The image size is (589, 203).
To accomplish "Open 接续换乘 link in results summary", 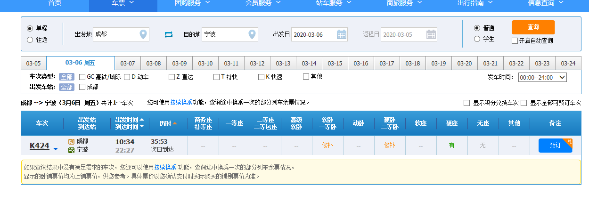I will click(181, 102).
